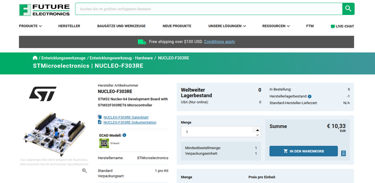The width and height of the screenshot is (375, 183).
Task: Click the cart icon in In den Warenkorb
Action: 286,151
